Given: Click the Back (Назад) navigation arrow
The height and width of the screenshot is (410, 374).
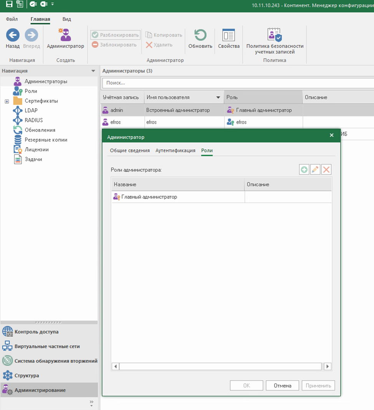Looking at the screenshot, I should point(13,35).
